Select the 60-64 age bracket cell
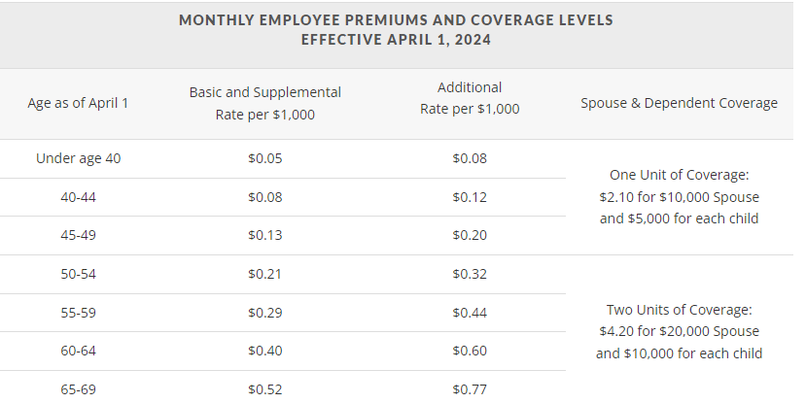The image size is (806, 403). (x=79, y=351)
